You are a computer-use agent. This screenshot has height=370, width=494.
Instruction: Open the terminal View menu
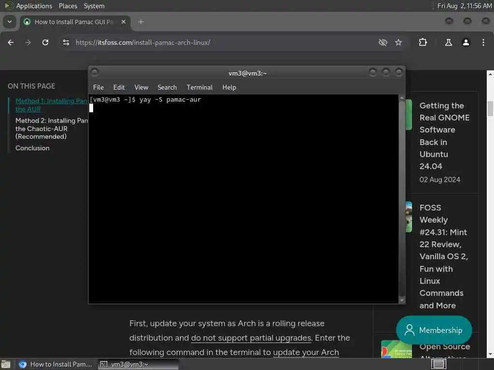[141, 88]
